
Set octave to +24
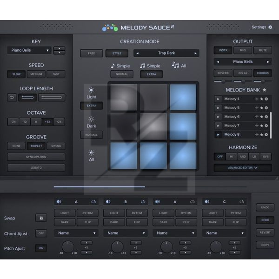tap(59, 122)
